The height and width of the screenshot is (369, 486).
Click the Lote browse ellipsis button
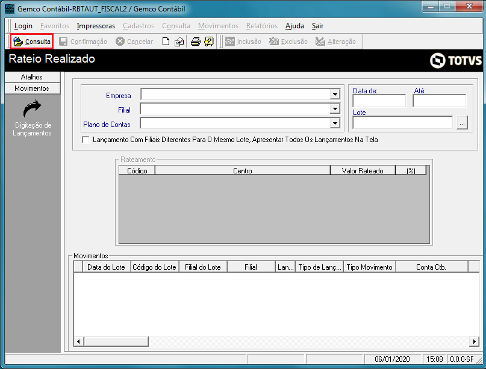pyautogui.click(x=462, y=123)
